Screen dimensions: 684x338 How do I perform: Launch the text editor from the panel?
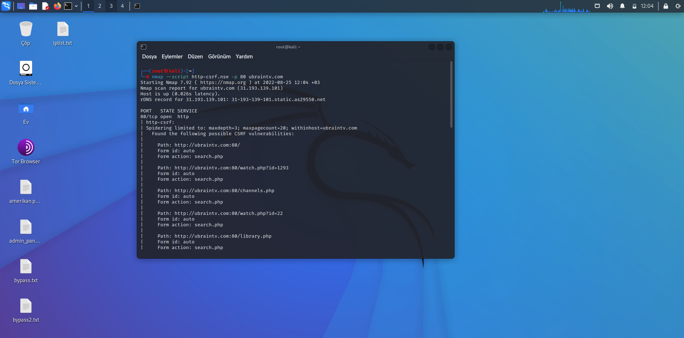[x=45, y=6]
